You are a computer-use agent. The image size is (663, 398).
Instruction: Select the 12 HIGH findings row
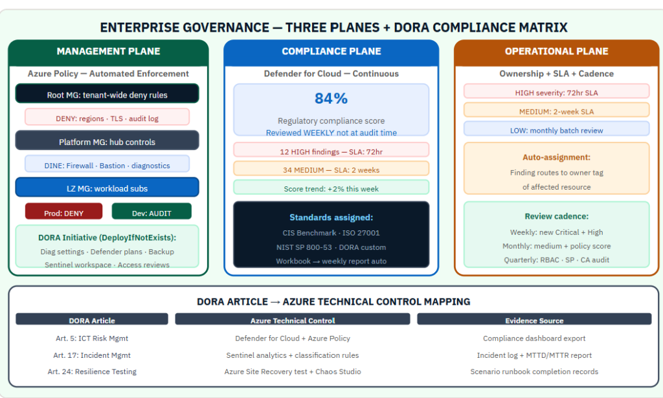(x=331, y=151)
